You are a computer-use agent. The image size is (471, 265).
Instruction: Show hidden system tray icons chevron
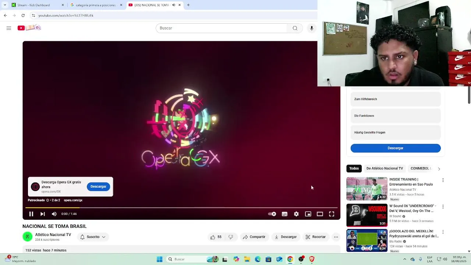pyautogui.click(x=405, y=259)
